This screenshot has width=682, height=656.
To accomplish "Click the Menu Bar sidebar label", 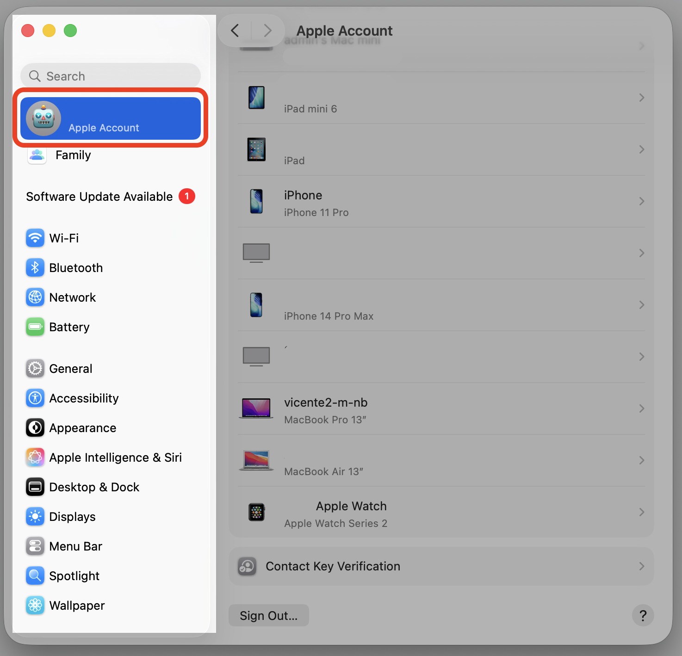I will (x=75, y=546).
